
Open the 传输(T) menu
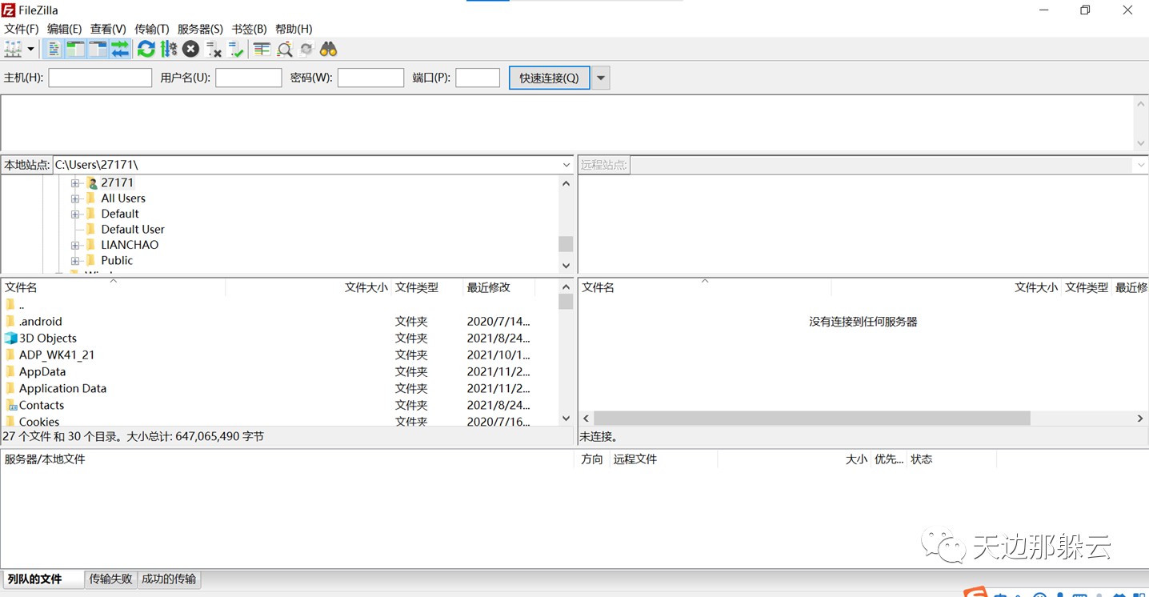[152, 29]
